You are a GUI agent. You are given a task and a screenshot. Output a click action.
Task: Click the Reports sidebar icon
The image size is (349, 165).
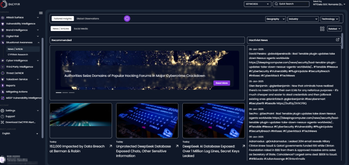click(x=3, y=86)
